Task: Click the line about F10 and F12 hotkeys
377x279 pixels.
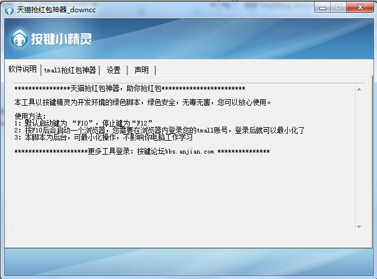Action: pyautogui.click(x=83, y=123)
